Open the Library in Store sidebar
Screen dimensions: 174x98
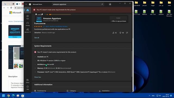pyautogui.click(x=28, y=81)
